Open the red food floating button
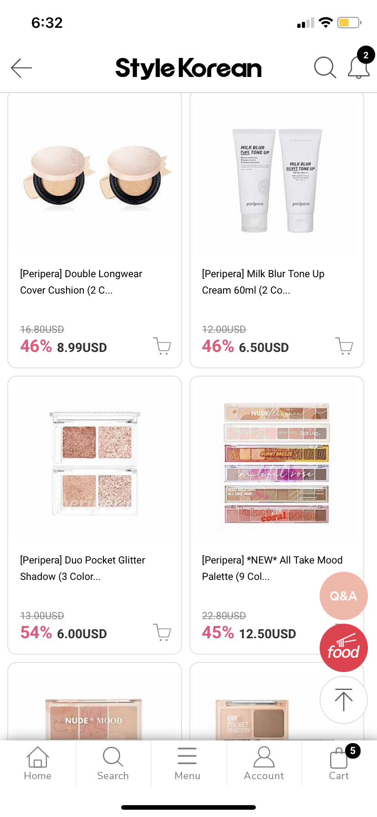This screenshot has width=377, height=817. [343, 648]
